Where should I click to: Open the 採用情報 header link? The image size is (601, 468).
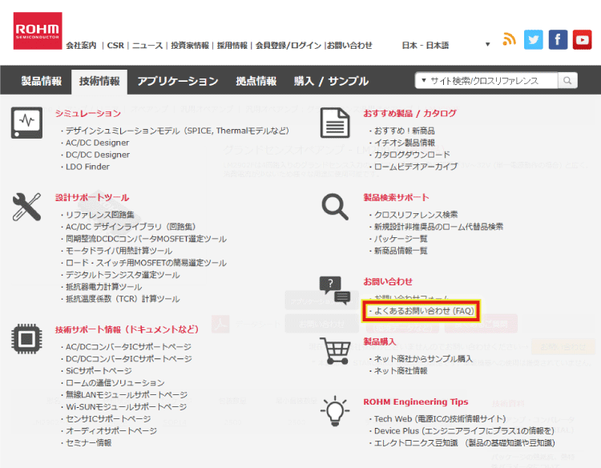[232, 45]
